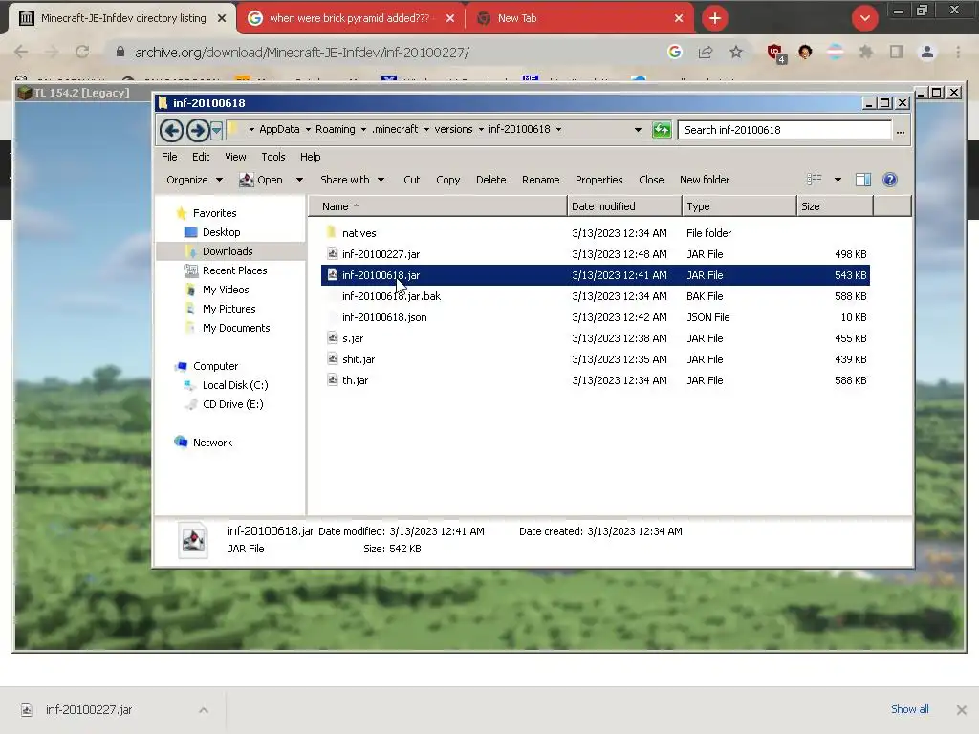The height and width of the screenshot is (734, 979).
Task: Open the Help menu
Action: tap(311, 157)
